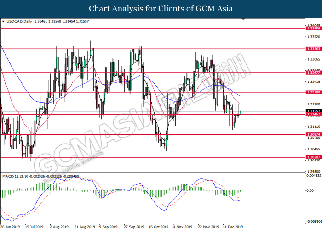Click the chart shift triangle marker at top
Viewport: 322px width, 230px height.
point(243,19)
